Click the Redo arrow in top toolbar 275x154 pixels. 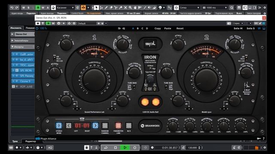coord(17,8)
